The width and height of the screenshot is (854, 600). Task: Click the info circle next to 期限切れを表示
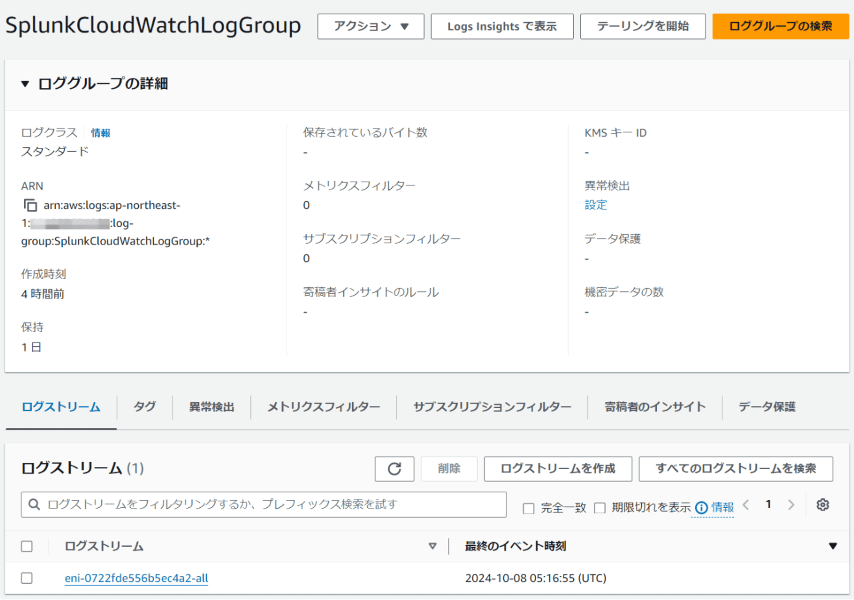(x=701, y=507)
